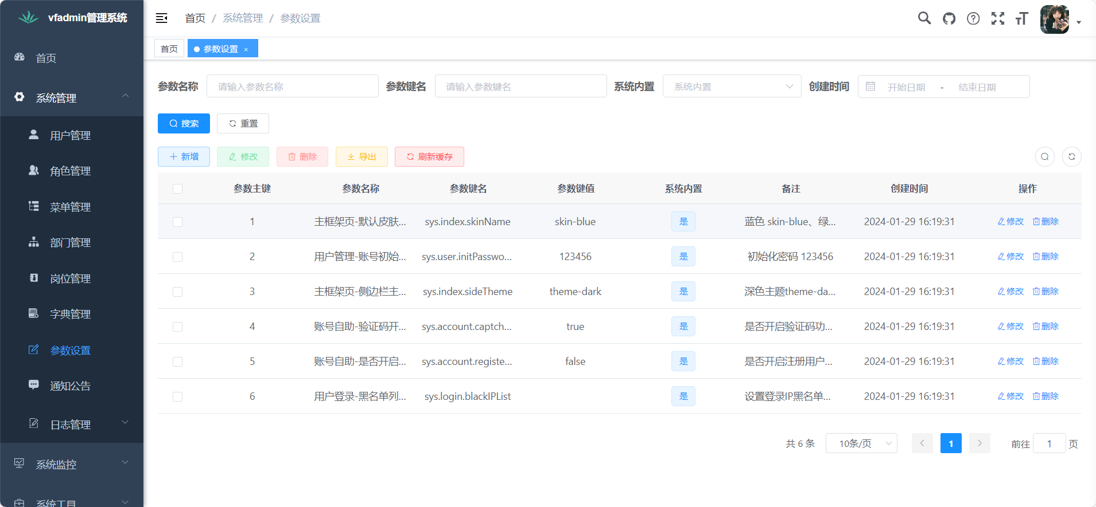Tick the select-all checkbox in table header
Image resolution: width=1096 pixels, height=507 pixels.
click(x=178, y=189)
